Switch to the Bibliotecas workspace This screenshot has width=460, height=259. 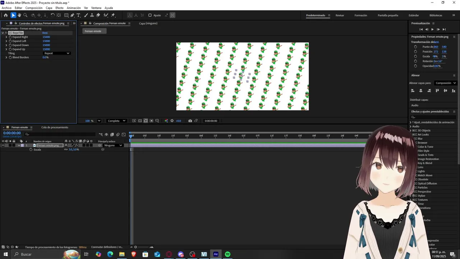[x=436, y=15]
